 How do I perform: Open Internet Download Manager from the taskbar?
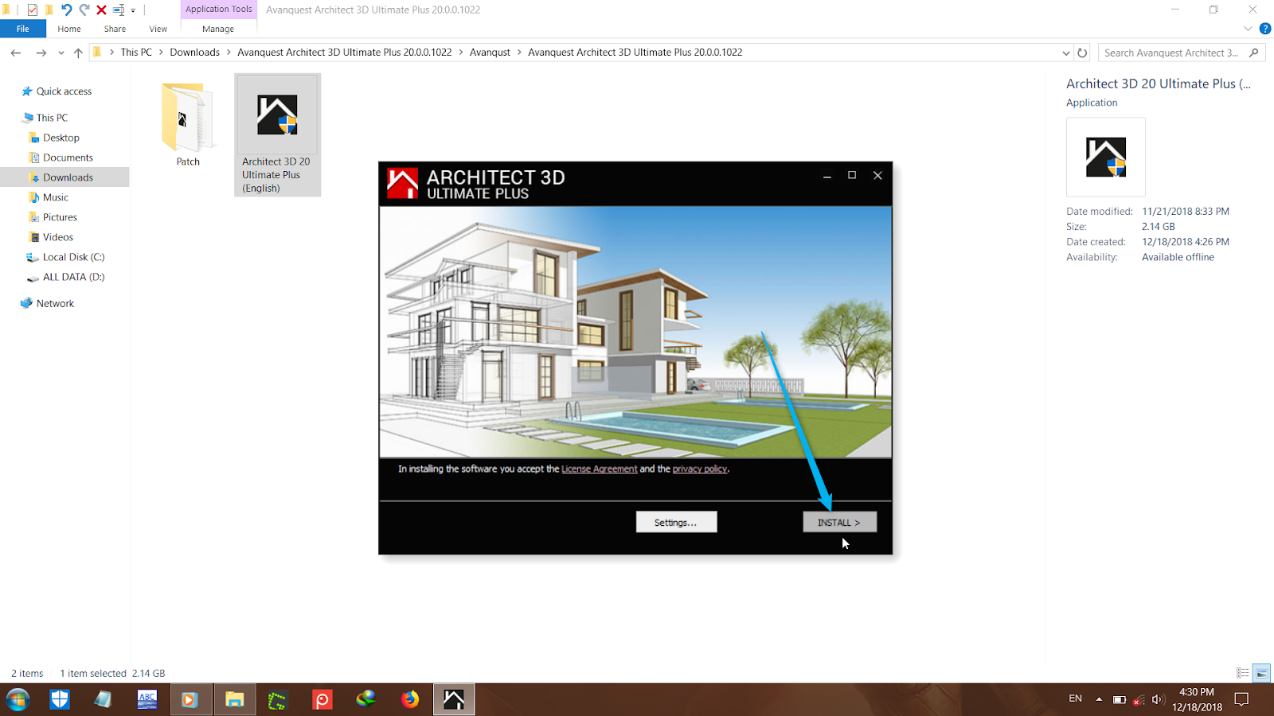tap(366, 698)
